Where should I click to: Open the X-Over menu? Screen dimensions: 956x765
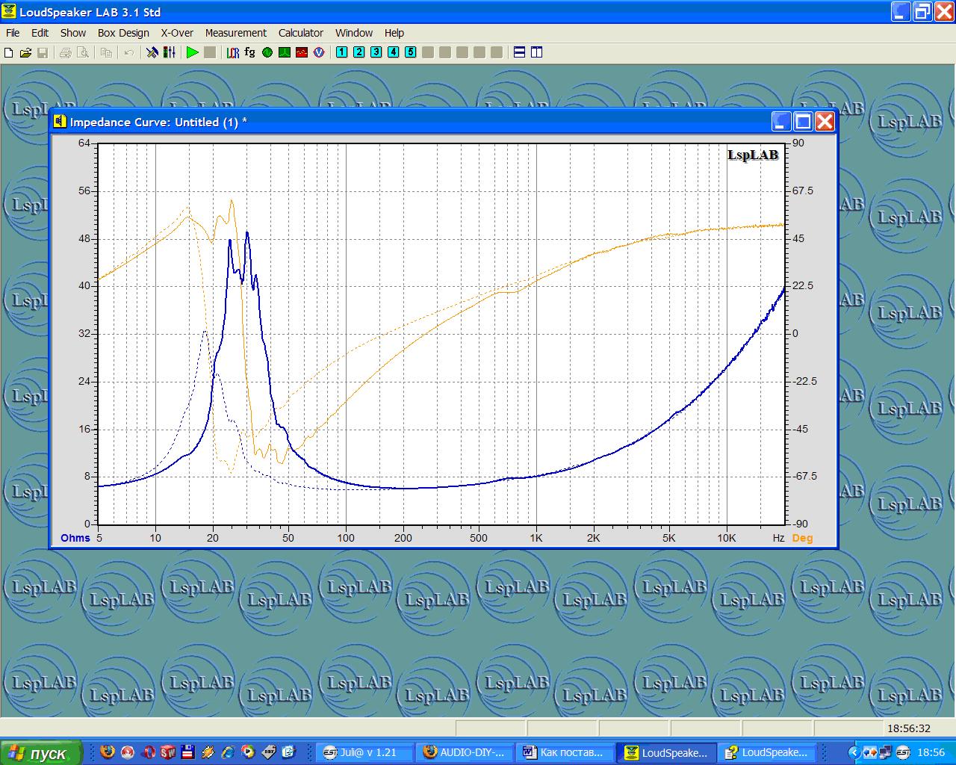point(177,33)
